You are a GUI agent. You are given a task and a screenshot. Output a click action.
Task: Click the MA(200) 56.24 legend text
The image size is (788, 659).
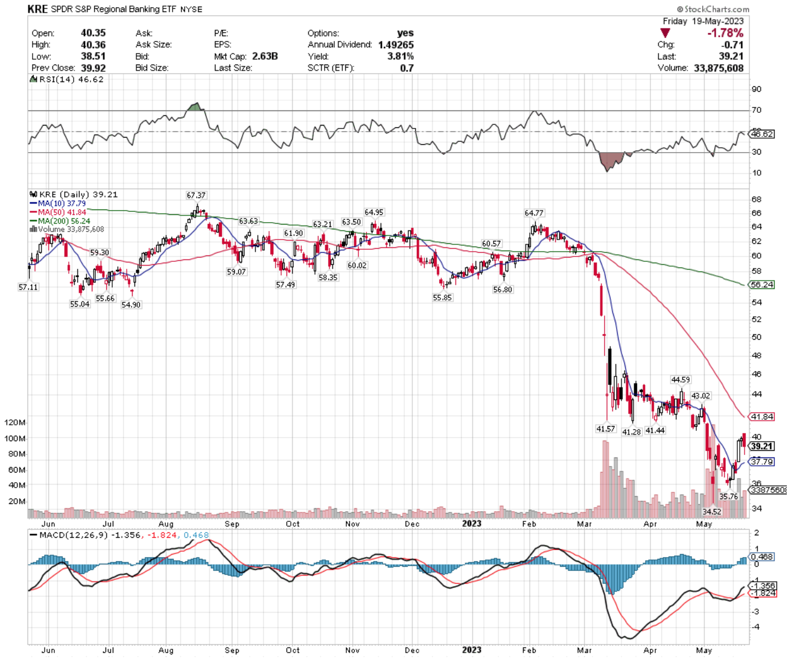point(64,221)
